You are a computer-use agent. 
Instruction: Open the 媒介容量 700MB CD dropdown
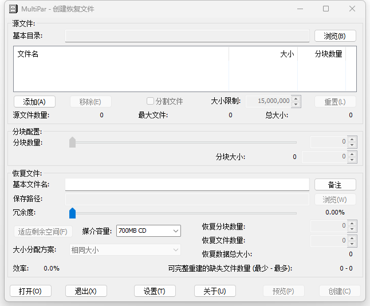click(x=148, y=231)
